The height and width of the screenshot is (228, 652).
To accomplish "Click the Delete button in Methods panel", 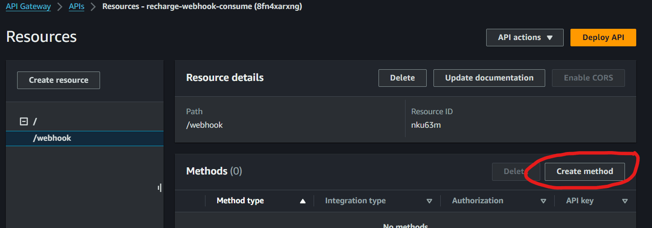I will (516, 171).
